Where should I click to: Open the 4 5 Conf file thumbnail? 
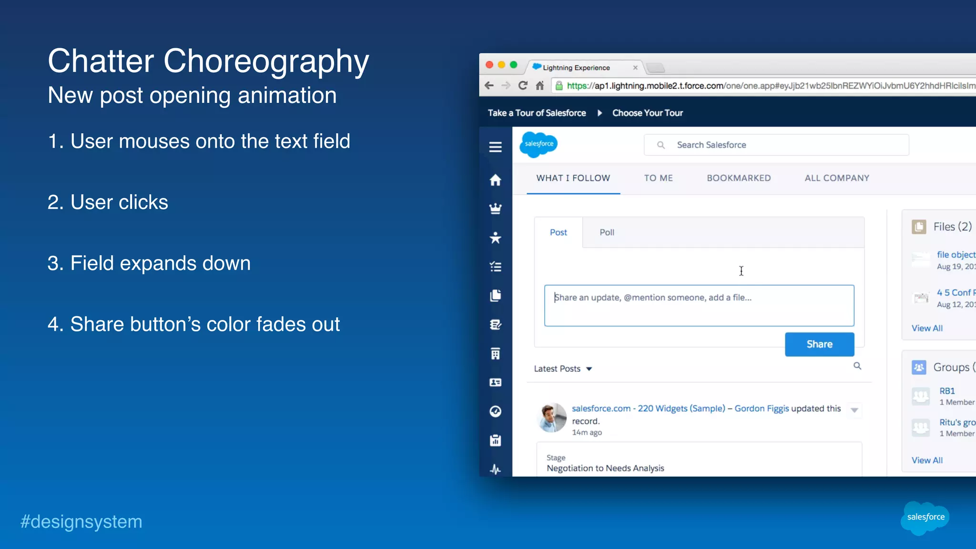[x=921, y=298]
